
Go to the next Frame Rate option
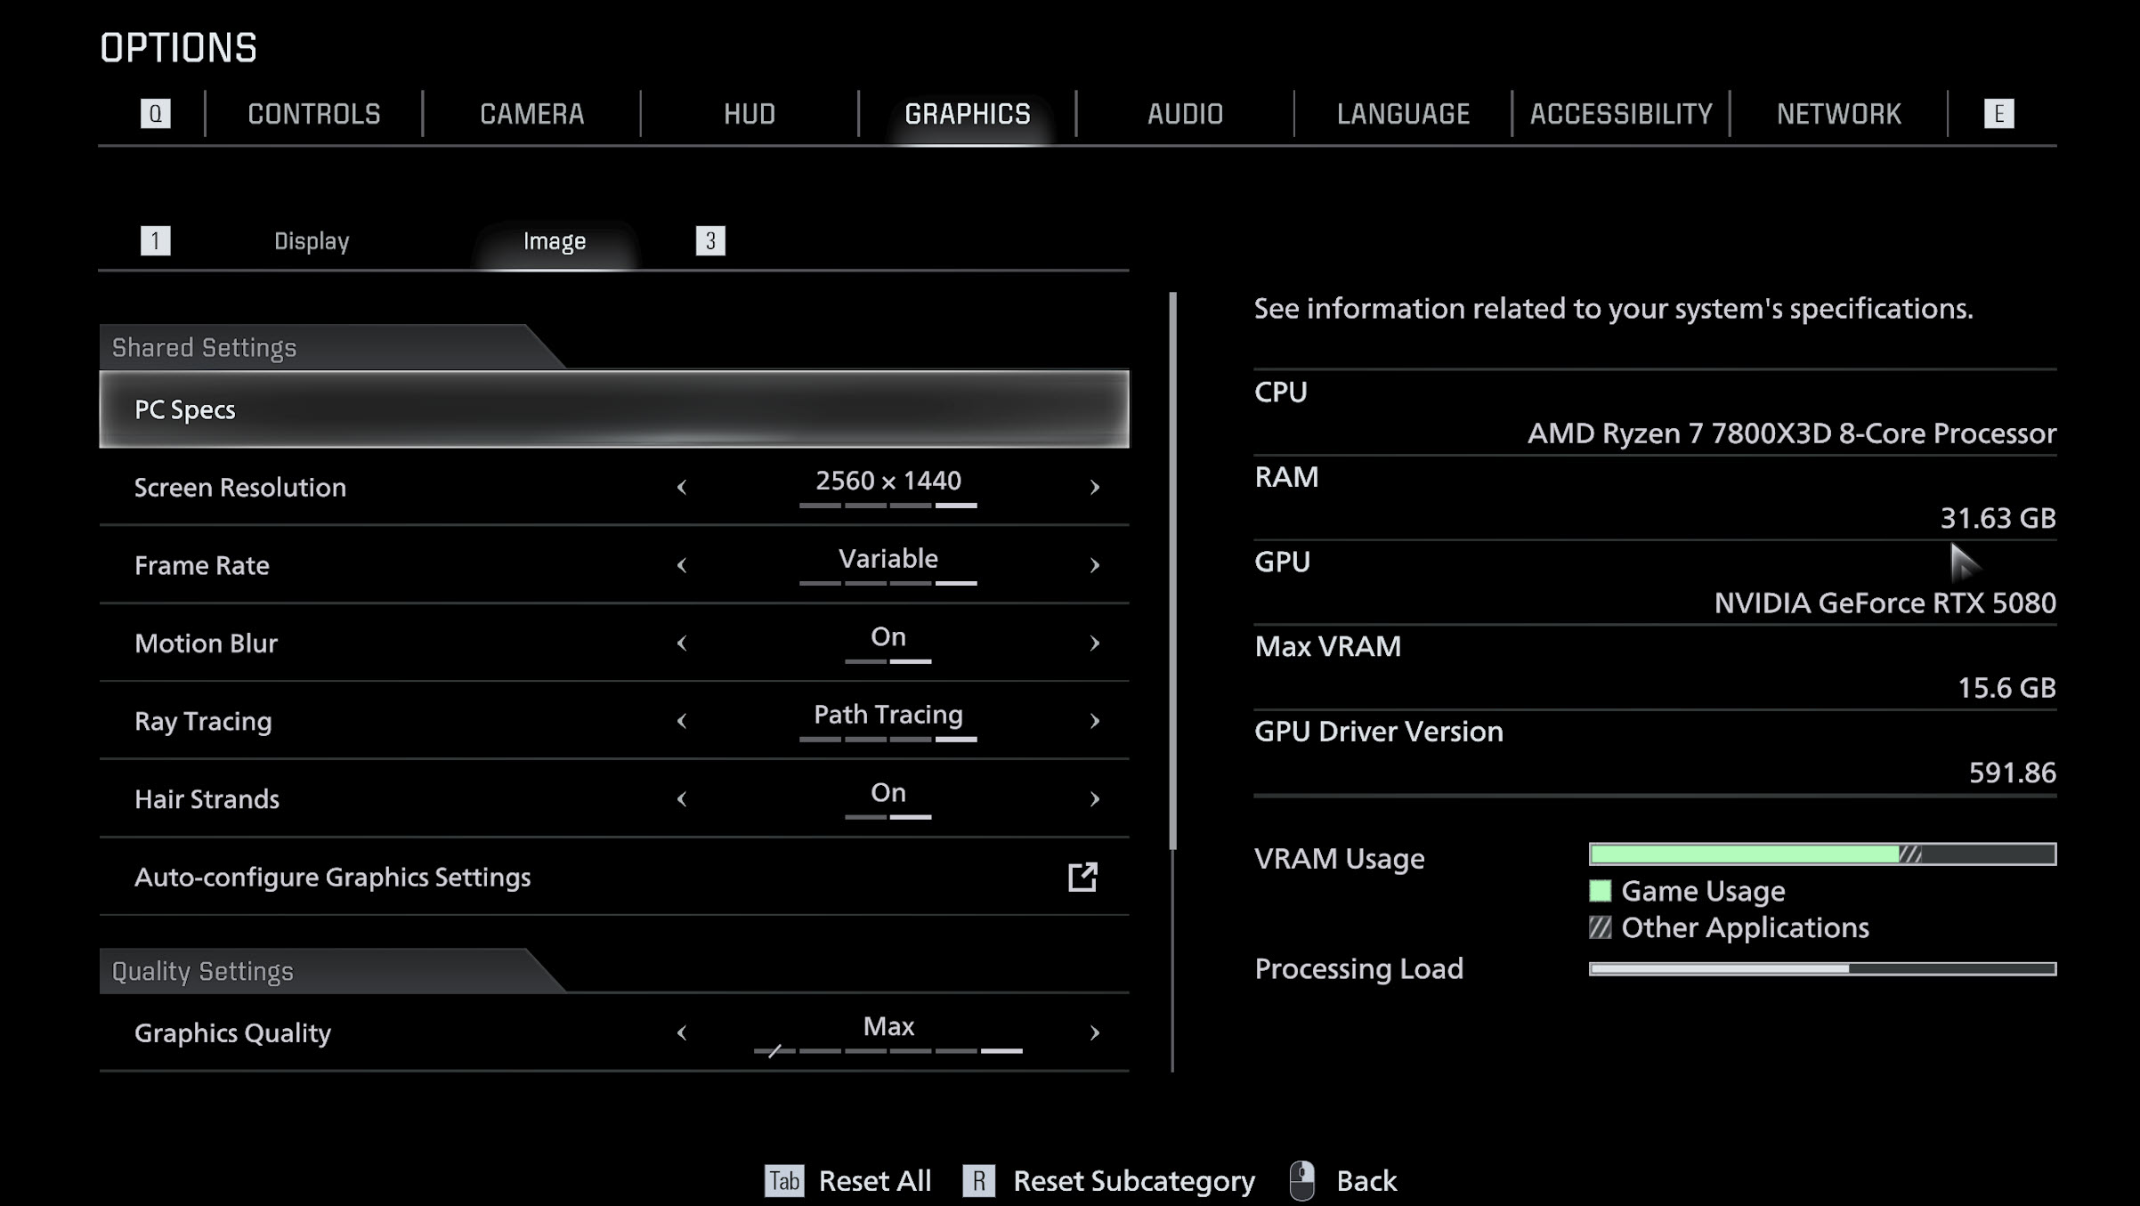(x=1094, y=565)
